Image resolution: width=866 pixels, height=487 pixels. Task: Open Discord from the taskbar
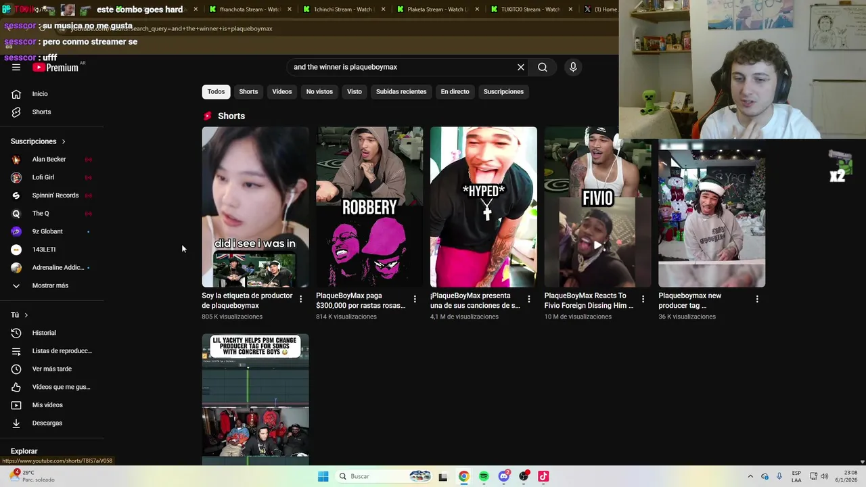(503, 476)
